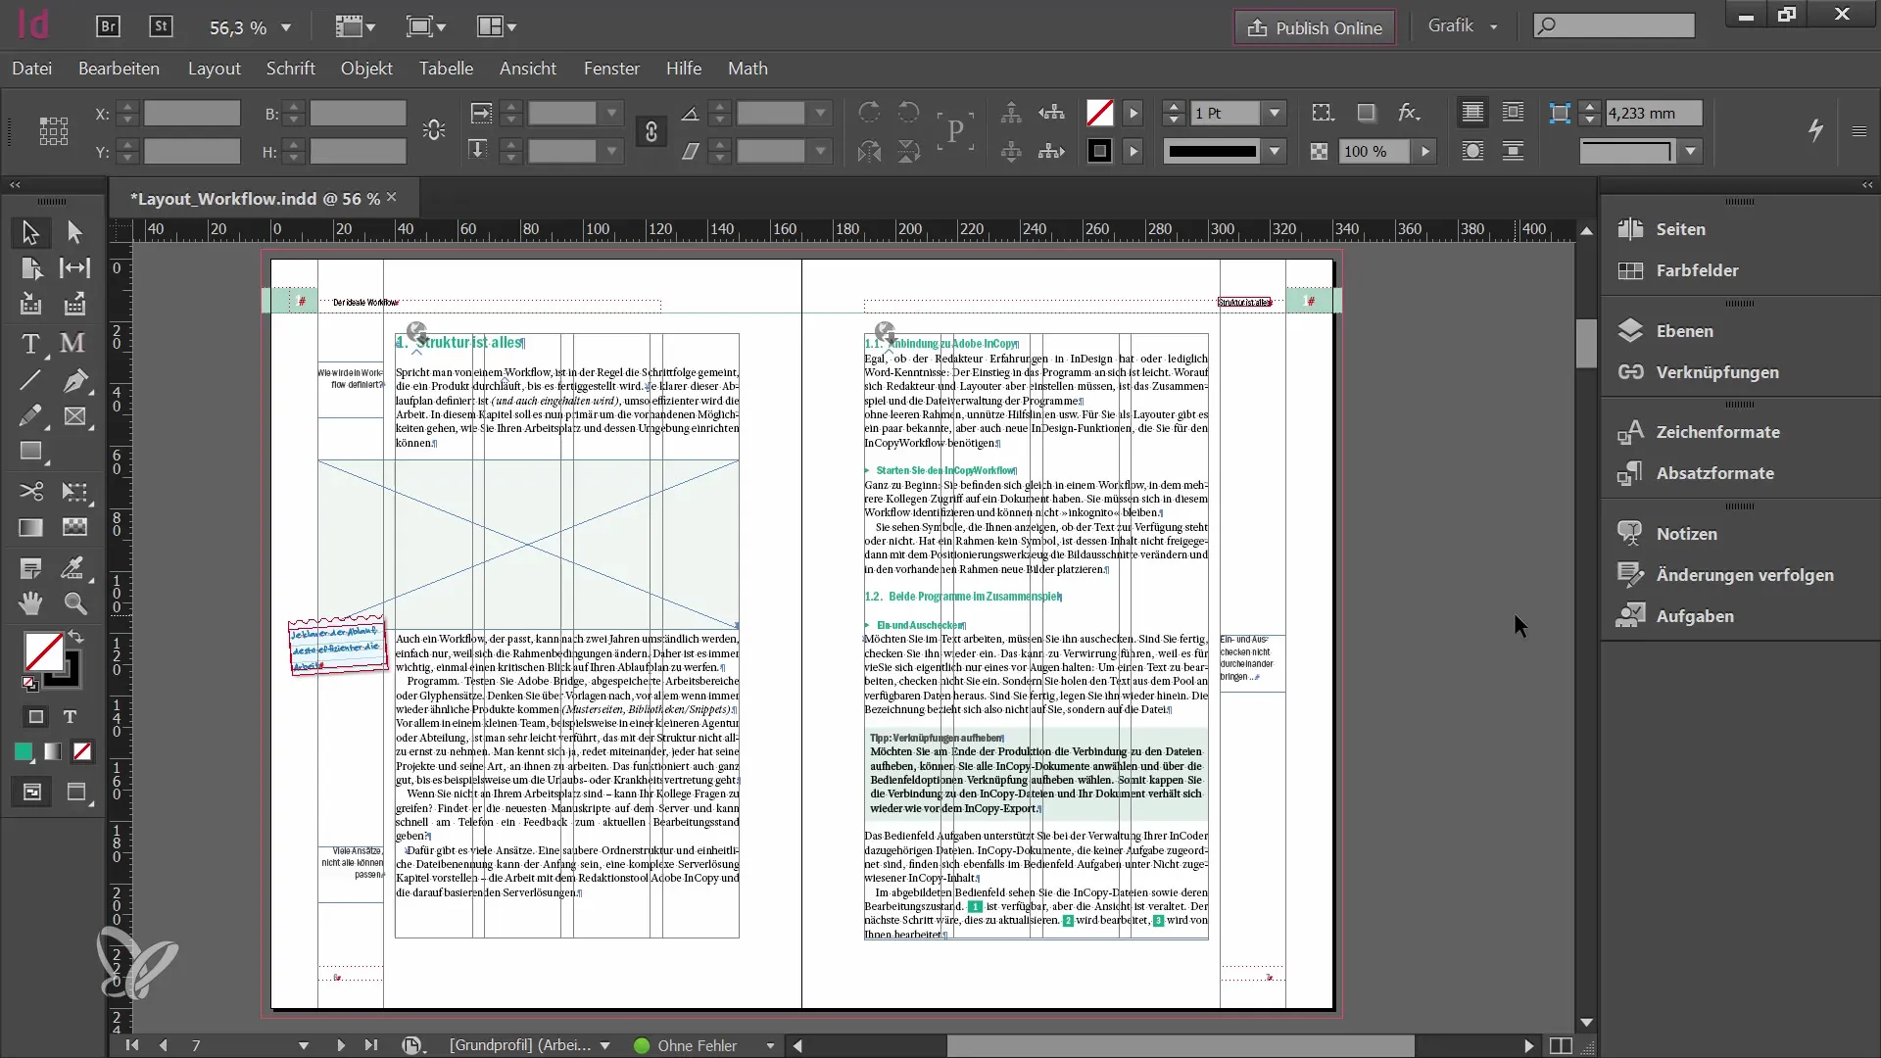Open the Schrift menu

290,69
